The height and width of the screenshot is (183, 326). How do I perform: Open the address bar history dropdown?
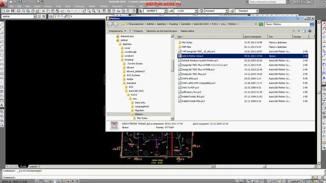[x=256, y=24]
